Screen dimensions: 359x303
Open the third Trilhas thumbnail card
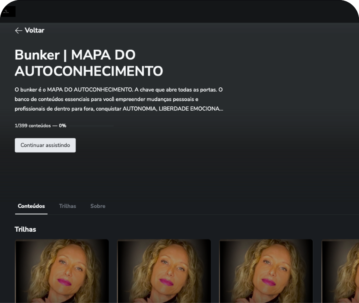[x=266, y=271]
